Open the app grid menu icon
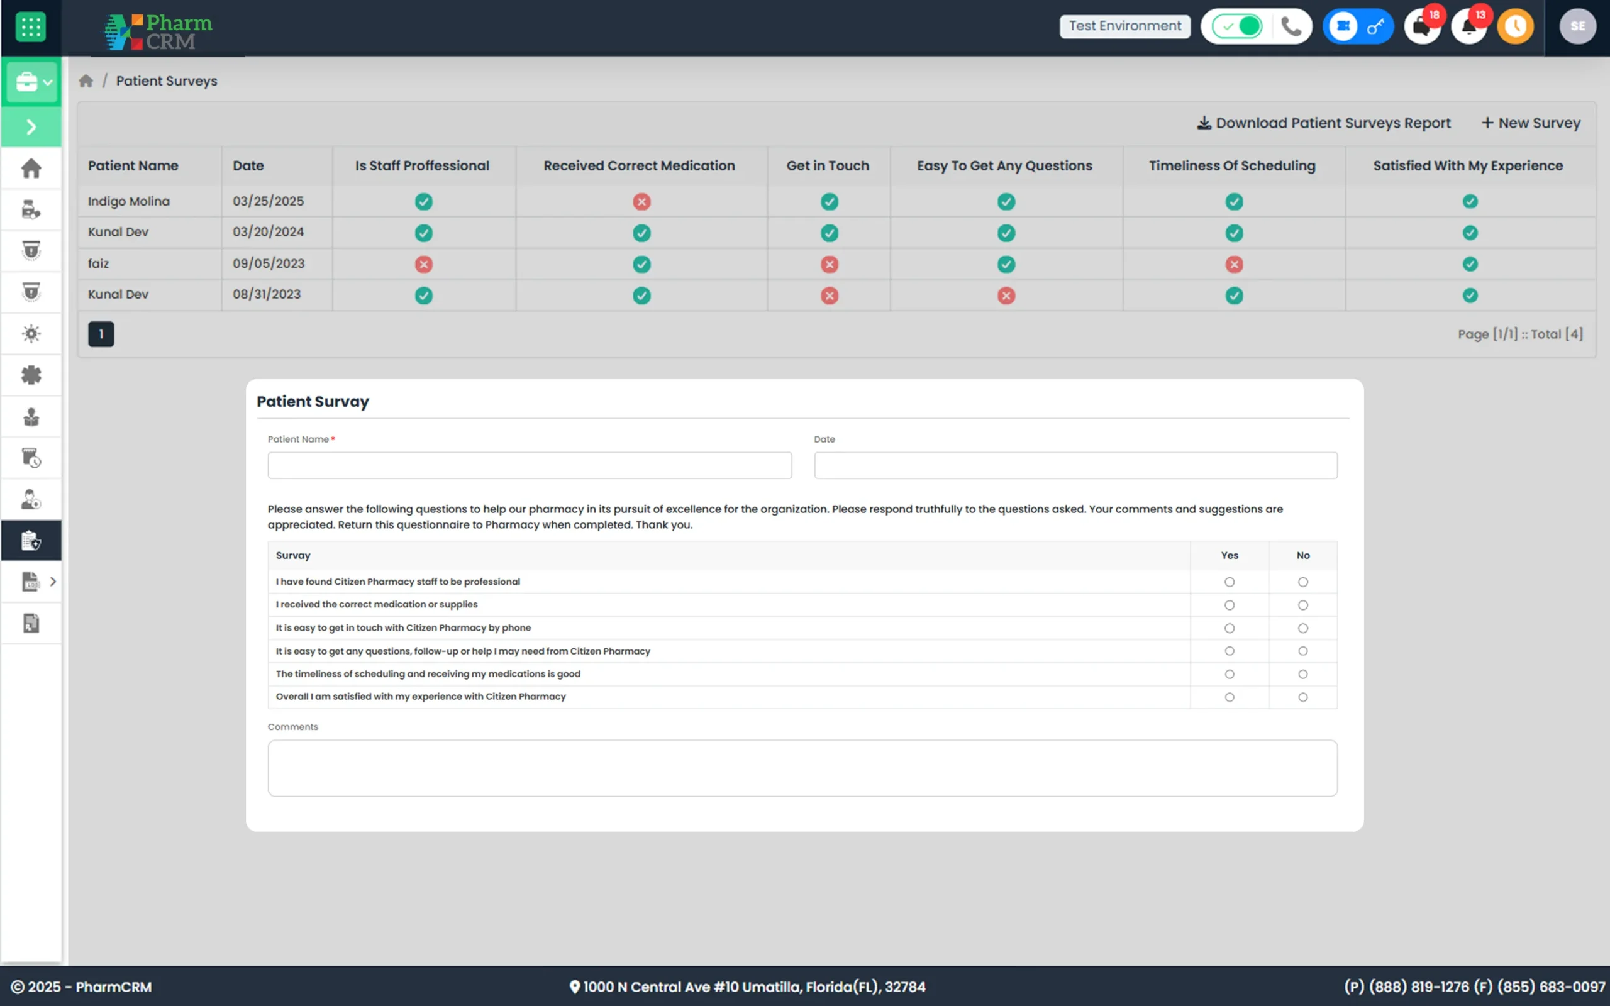Image resolution: width=1610 pixels, height=1006 pixels. pos(31,26)
